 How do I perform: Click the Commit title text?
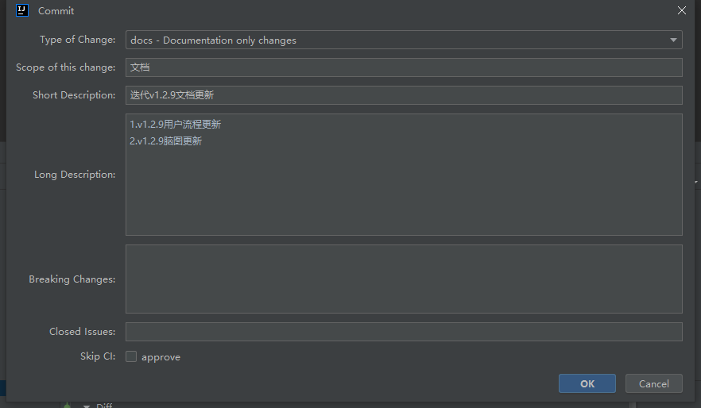pyautogui.click(x=56, y=10)
